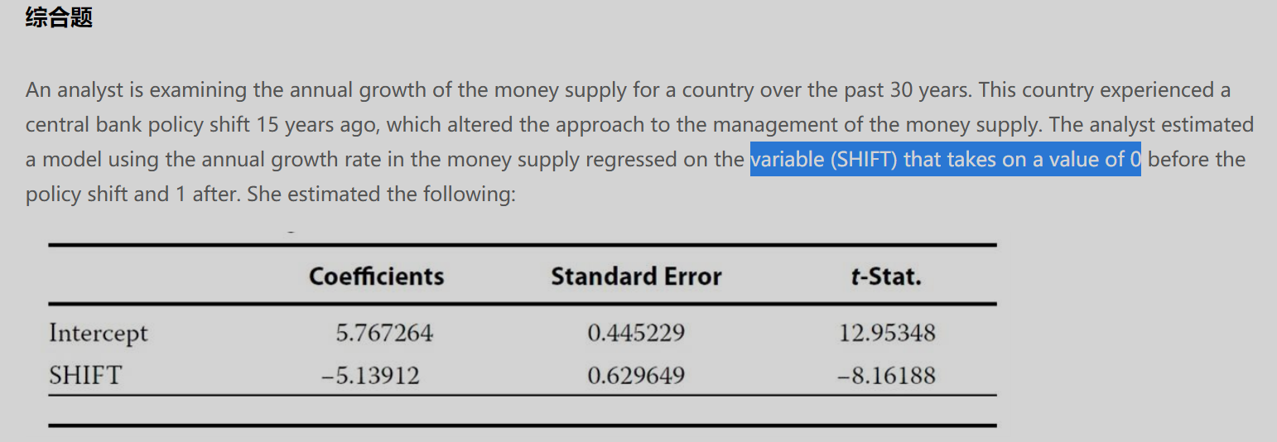Click the sentence "She estimated the following:"
The width and height of the screenshot is (1277, 442).
pos(381,195)
